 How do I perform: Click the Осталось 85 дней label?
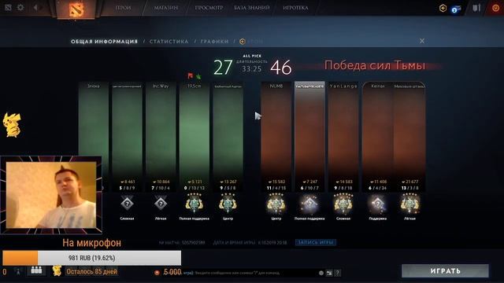click(91, 271)
